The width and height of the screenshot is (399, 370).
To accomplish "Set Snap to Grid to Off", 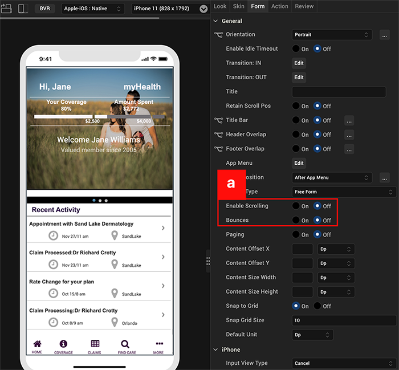I will coord(317,306).
